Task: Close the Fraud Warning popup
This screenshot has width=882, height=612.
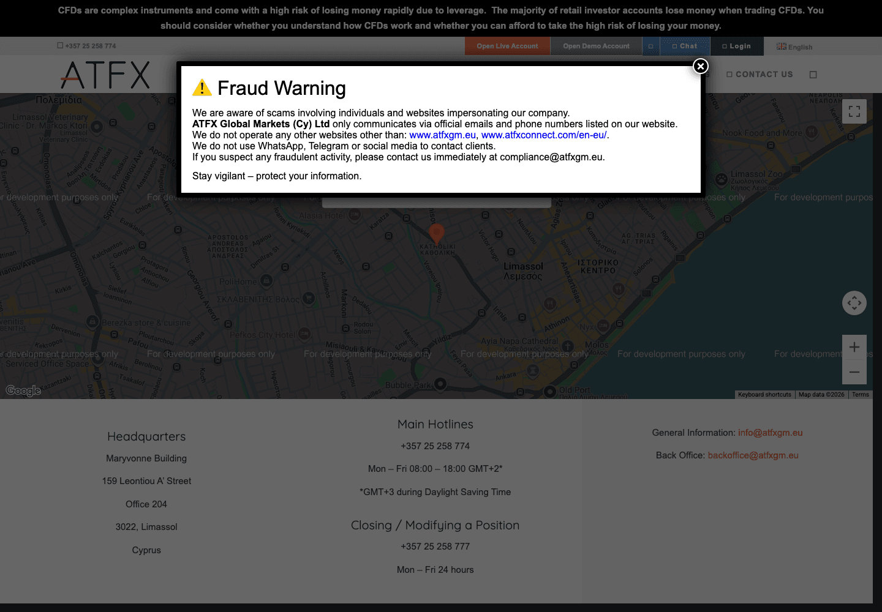Action: tap(701, 66)
